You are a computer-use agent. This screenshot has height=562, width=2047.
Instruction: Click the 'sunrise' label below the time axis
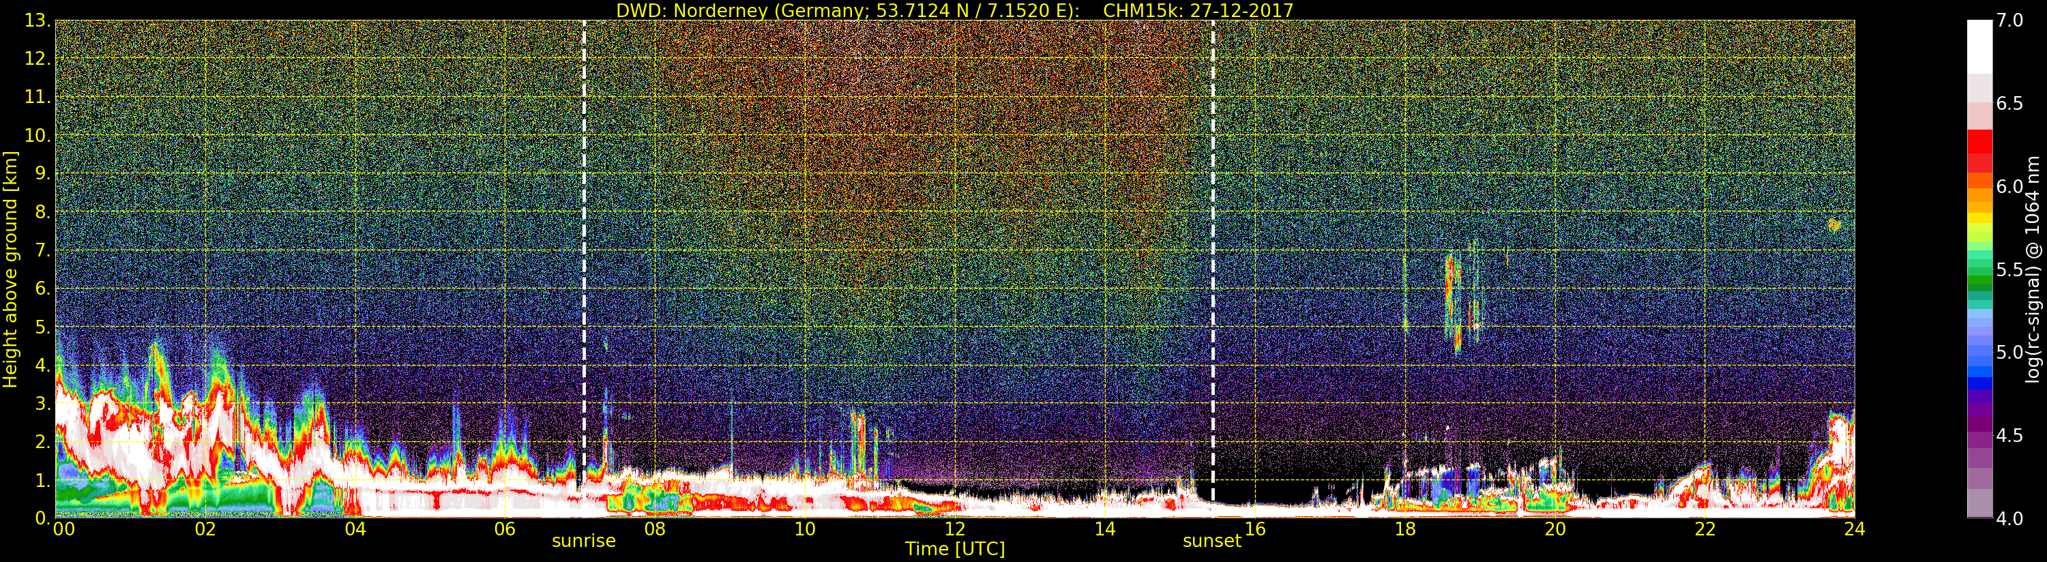pyautogui.click(x=584, y=542)
